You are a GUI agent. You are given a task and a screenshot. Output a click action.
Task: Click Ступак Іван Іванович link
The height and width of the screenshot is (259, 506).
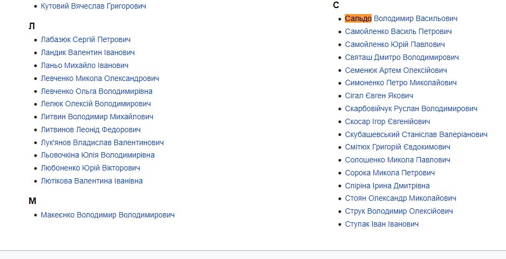click(x=381, y=224)
